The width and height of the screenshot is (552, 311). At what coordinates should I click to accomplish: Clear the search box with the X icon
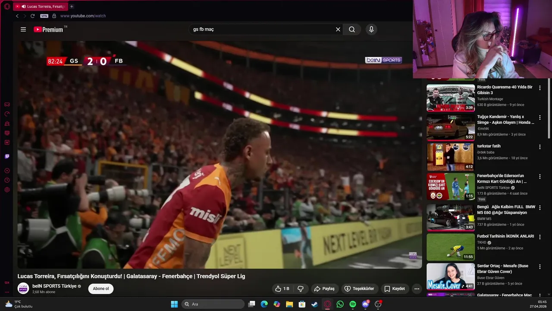point(338,29)
